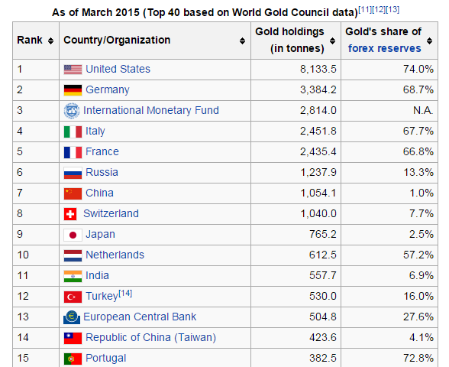Sort table by Rank column arrows

click(50, 41)
